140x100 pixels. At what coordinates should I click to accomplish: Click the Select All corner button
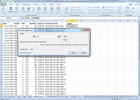(x=1, y=21)
